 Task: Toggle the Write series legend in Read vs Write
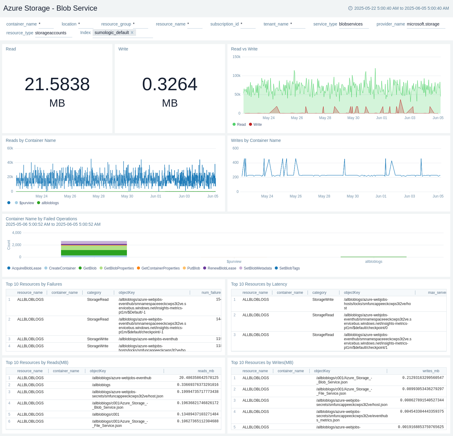coord(255,125)
